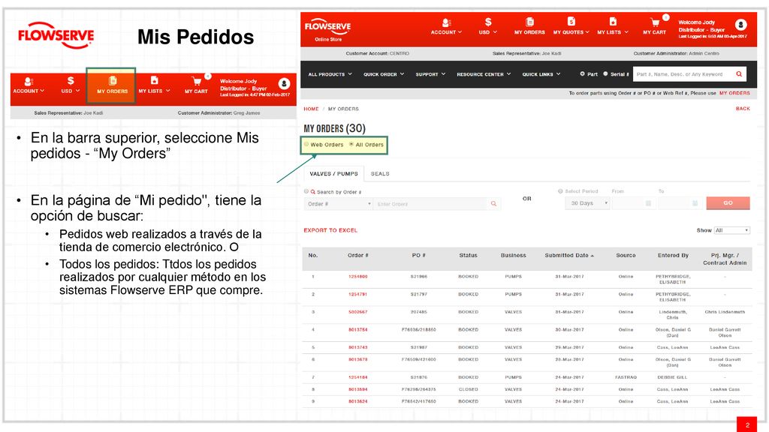
Task: Open the 30 Days period dropdown
Action: click(587, 203)
